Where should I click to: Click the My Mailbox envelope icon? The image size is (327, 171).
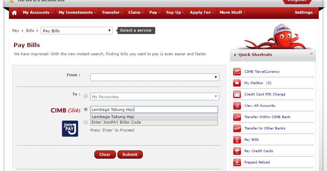click(x=237, y=83)
